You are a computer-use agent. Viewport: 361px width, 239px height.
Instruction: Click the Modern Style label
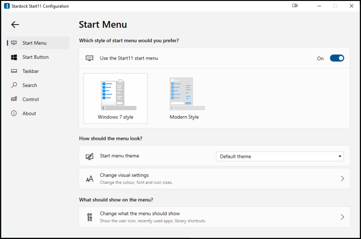tap(184, 117)
